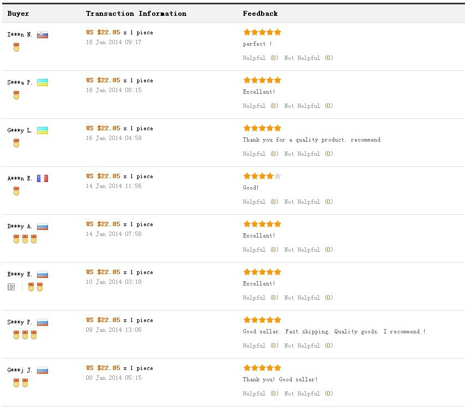Click buyer name S***y P.
Image resolution: width=465 pixels, height=407 pixels.
[20, 323]
